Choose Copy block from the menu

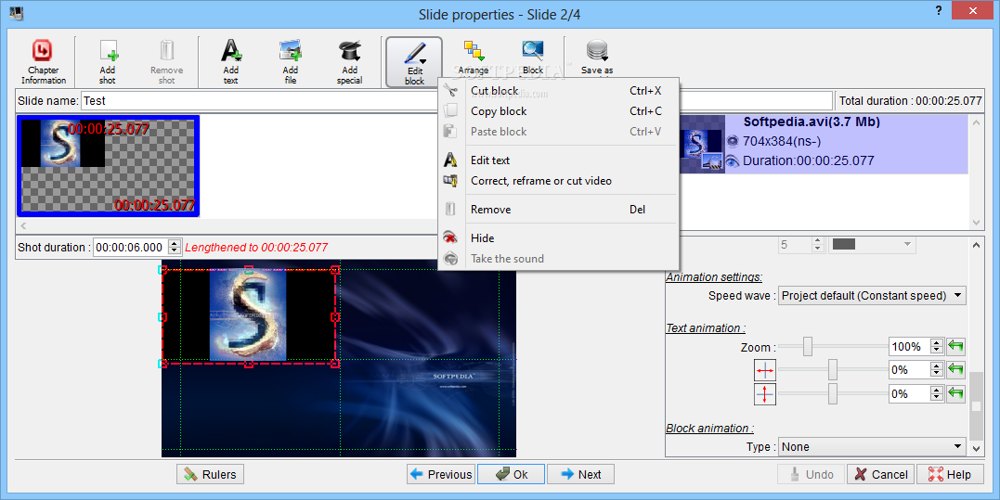(558, 111)
